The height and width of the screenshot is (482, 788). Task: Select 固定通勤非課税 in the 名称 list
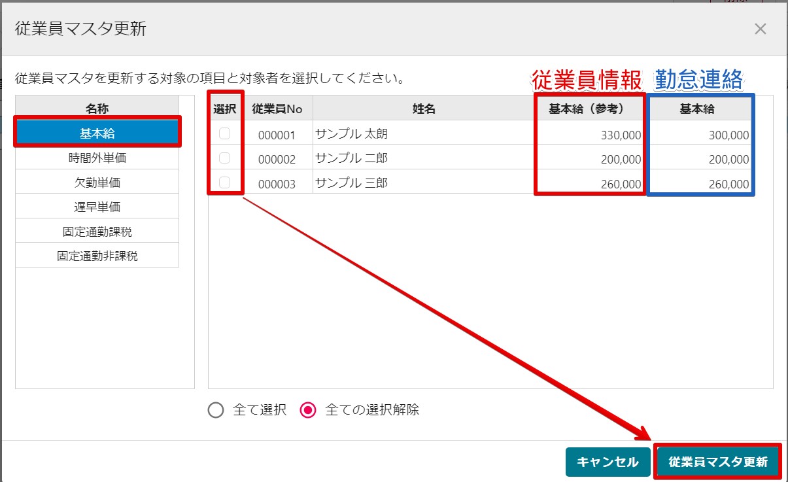97,256
